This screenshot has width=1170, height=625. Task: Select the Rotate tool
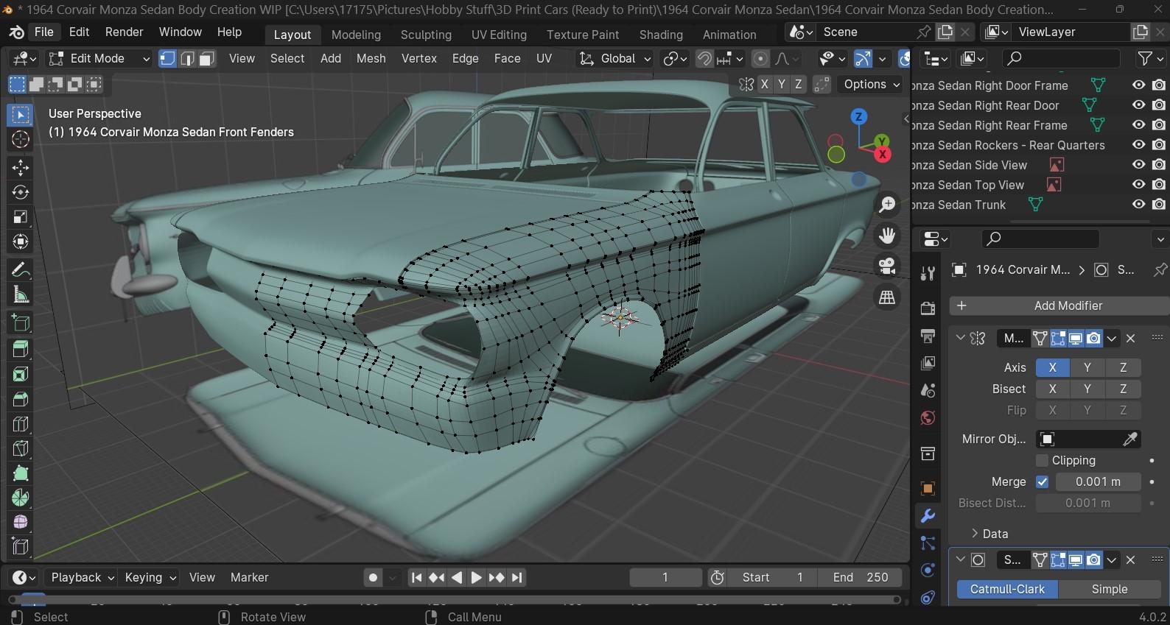(x=21, y=192)
